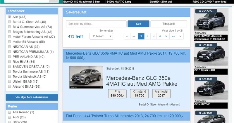Viewport: 234px width, 123px height.
Task: Go to results page 3
Action: (x=154, y=36)
